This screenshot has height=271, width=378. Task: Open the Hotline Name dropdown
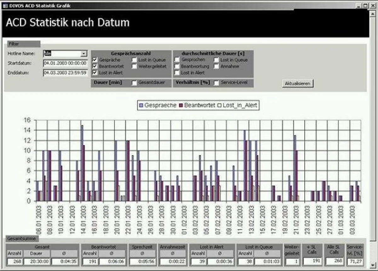[x=84, y=53]
